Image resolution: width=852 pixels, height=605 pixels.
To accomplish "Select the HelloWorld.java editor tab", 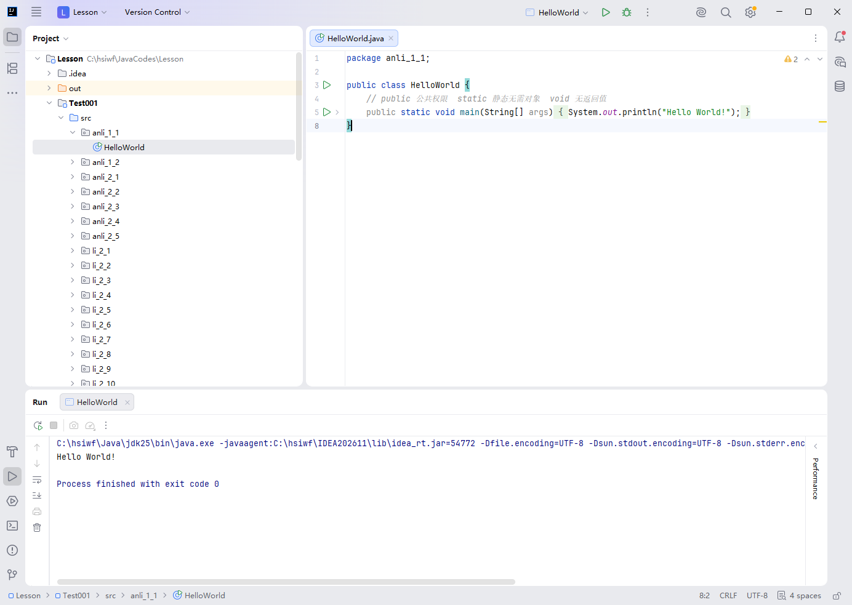I will tap(354, 38).
